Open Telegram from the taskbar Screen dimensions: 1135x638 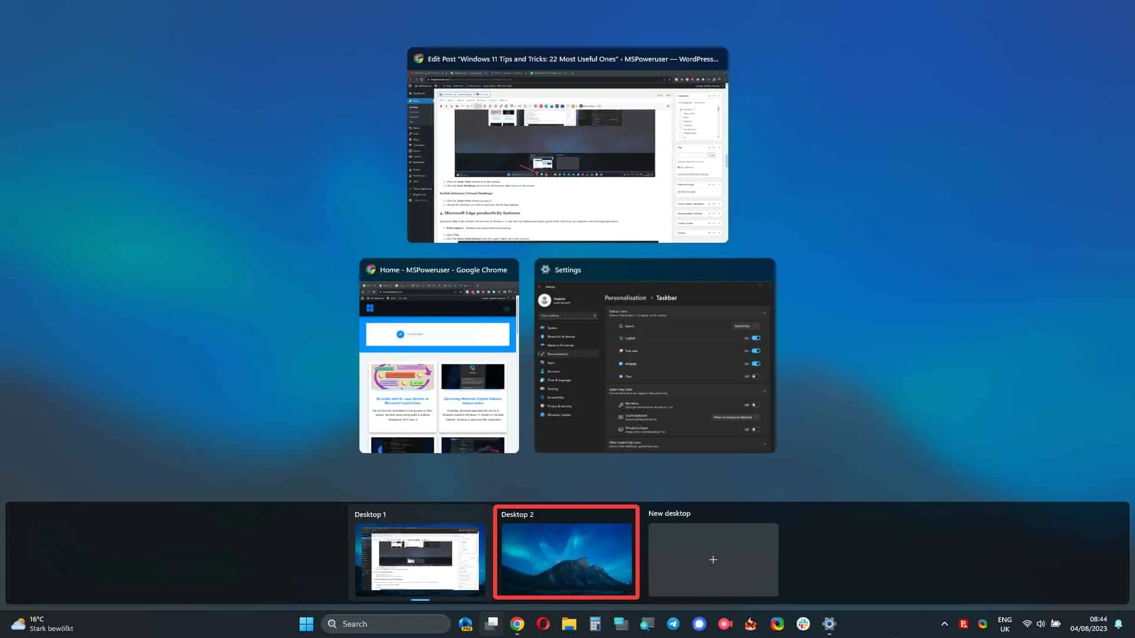[673, 624]
